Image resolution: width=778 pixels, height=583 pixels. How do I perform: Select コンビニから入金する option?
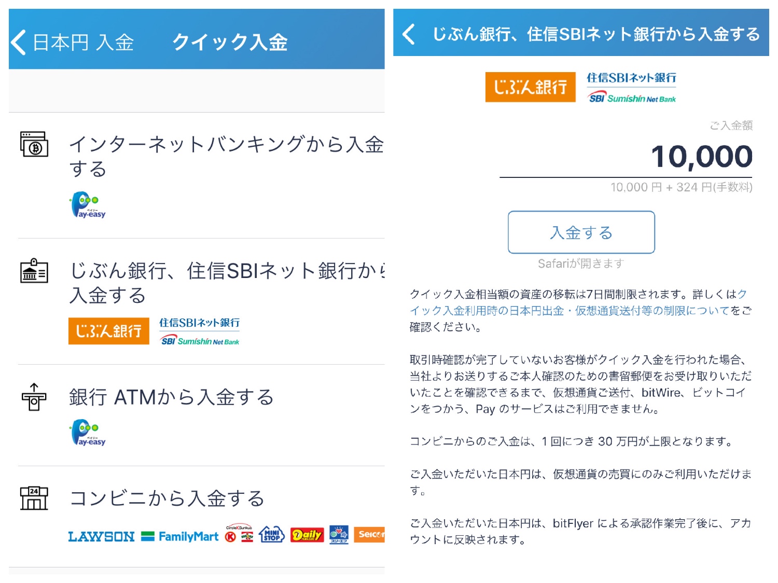click(x=167, y=498)
